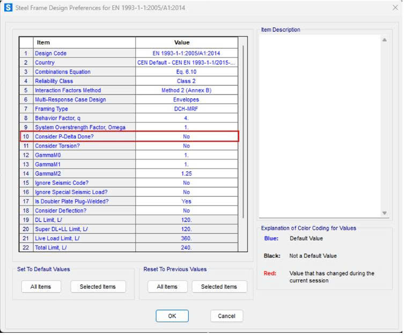405x335 pixels.
Task: Reset selected items to previous values
Action: (219, 287)
